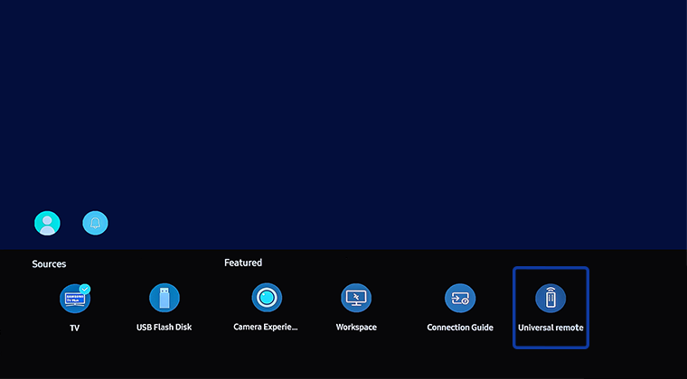Select the TV source icon

(x=75, y=298)
